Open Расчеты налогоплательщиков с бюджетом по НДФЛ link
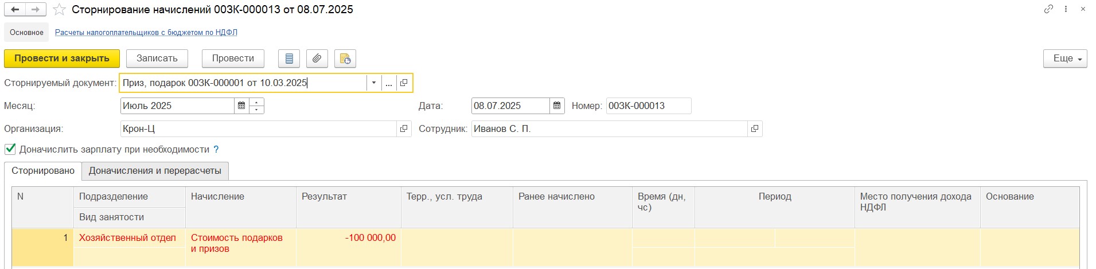Screen dimensions: 1096x269 pyautogui.click(x=146, y=33)
